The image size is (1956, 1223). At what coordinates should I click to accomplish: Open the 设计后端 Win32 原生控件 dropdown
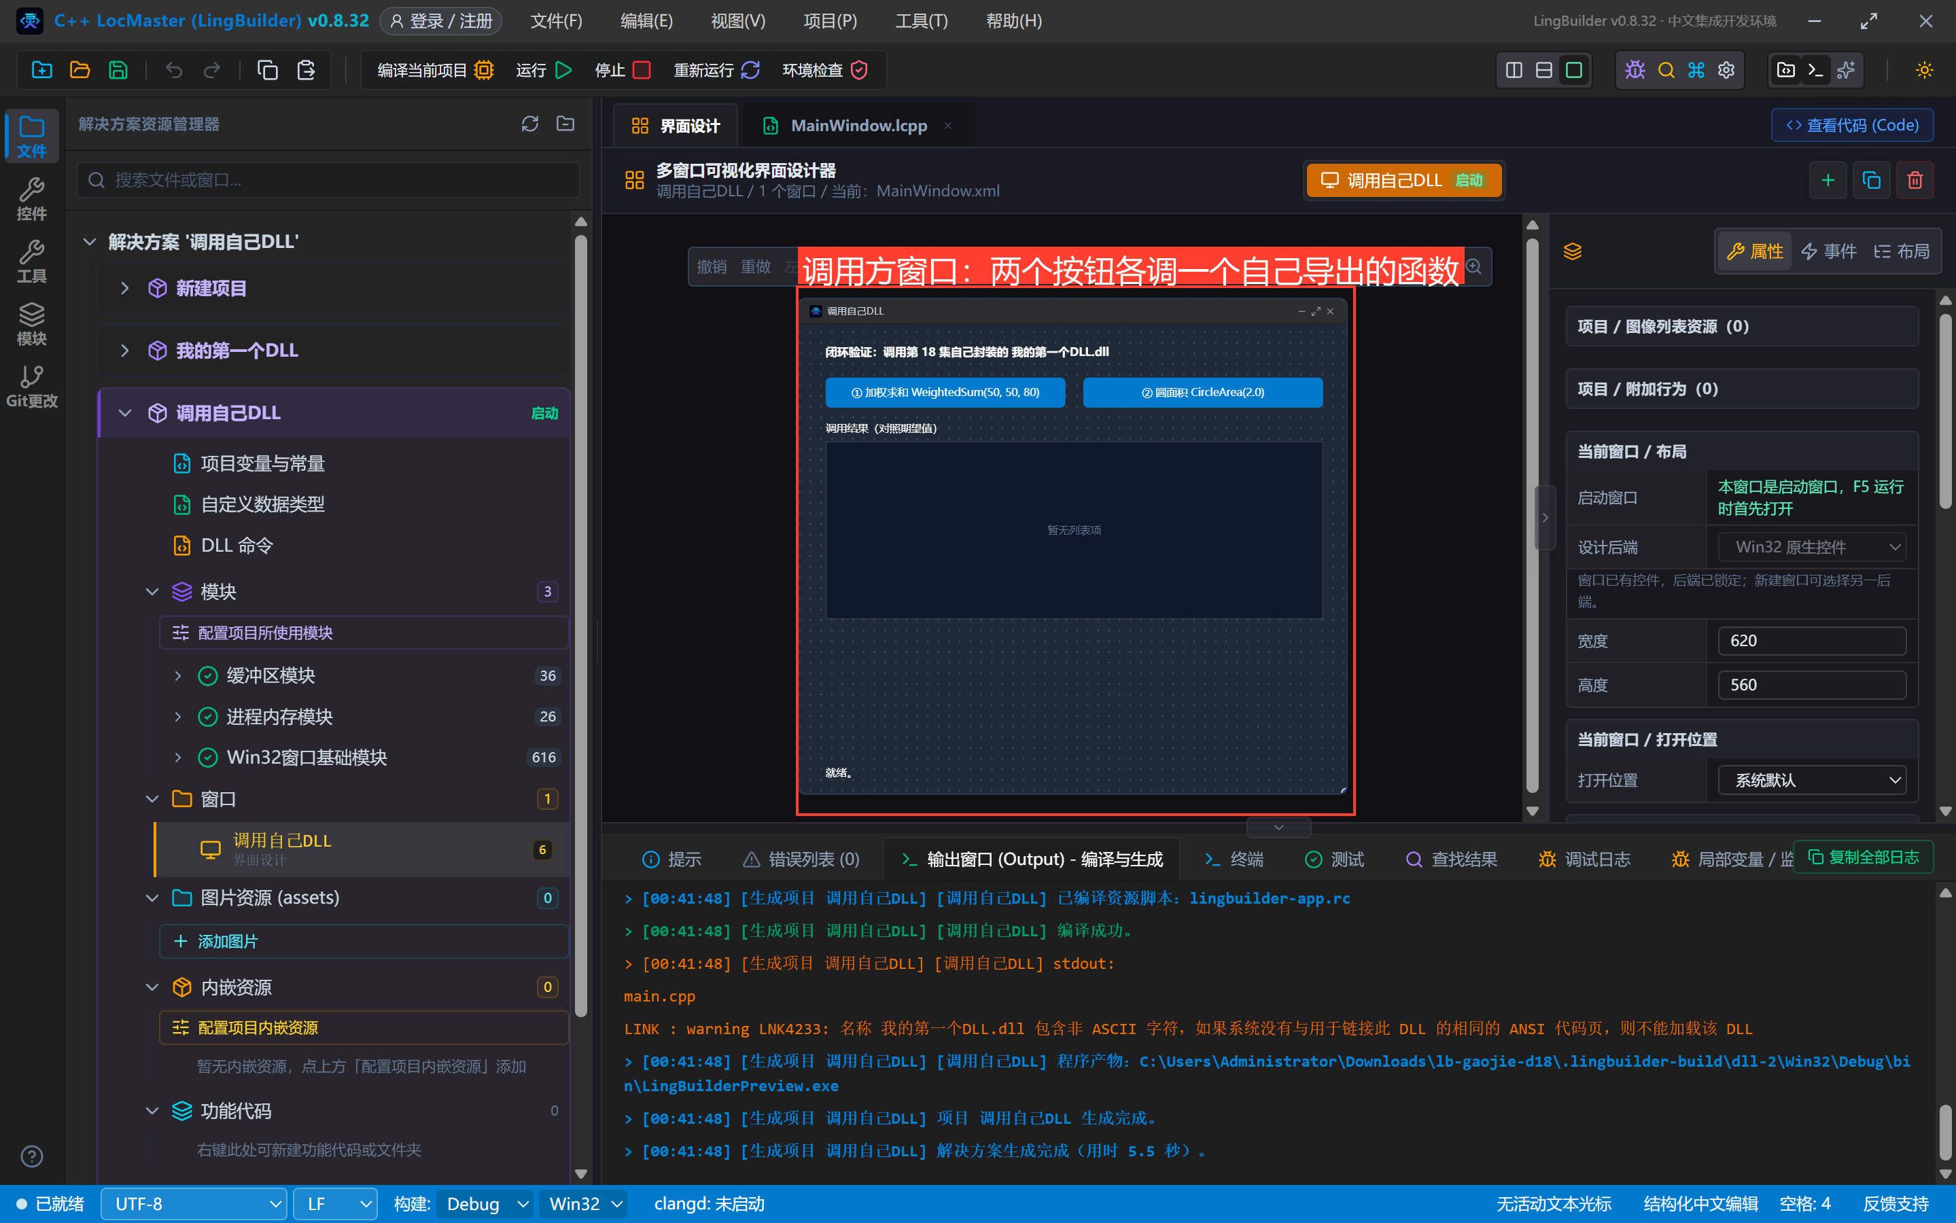1811,547
